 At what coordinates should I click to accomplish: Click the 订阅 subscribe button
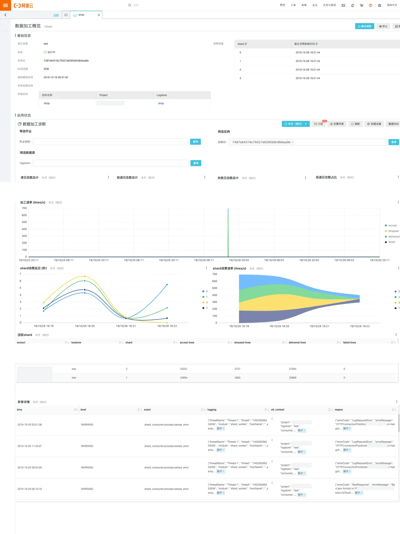319,124
